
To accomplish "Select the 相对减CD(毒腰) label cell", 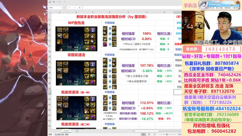I will (x=128, y=119).
